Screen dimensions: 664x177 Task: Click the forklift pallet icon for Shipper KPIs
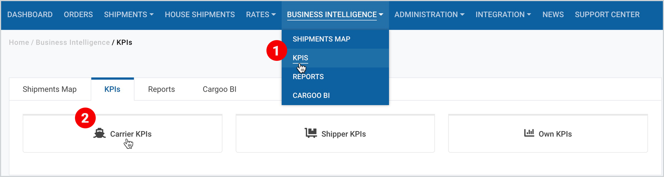click(x=311, y=133)
